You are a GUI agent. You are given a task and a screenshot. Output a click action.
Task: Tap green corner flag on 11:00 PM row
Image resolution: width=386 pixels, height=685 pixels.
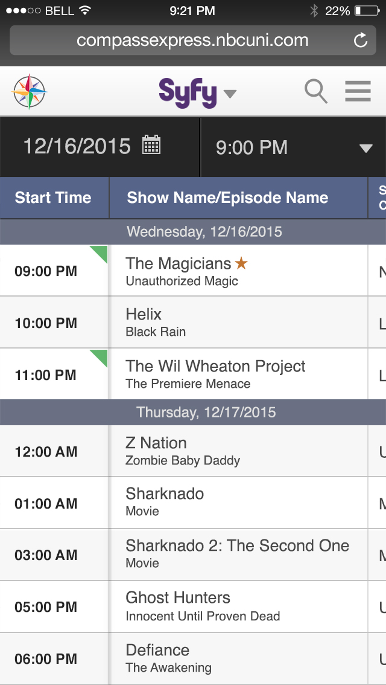click(100, 356)
